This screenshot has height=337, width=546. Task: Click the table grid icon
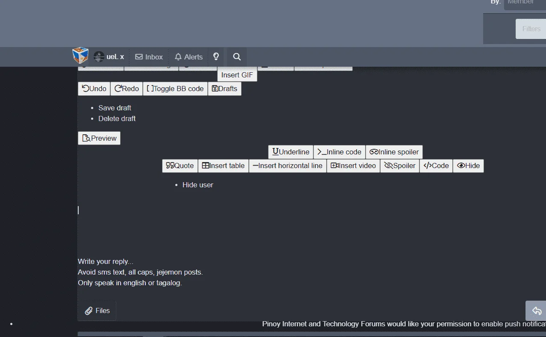click(x=206, y=166)
